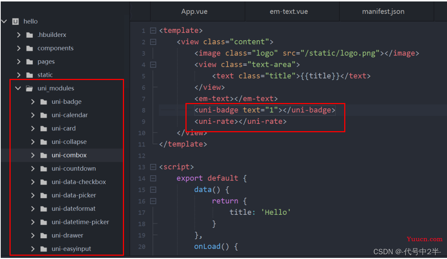Collapse the uni_modules folder chevron
The height and width of the screenshot is (259, 447).
point(18,88)
